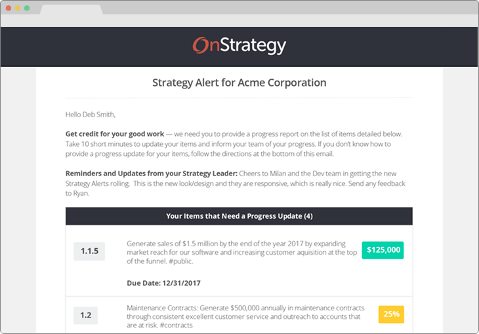
Task: Click the 1.2 item number badge
Action: click(x=85, y=316)
